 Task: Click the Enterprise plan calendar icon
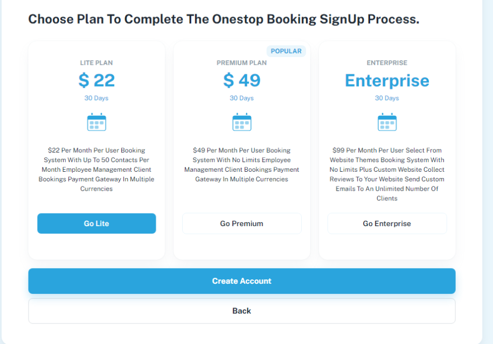pos(387,122)
